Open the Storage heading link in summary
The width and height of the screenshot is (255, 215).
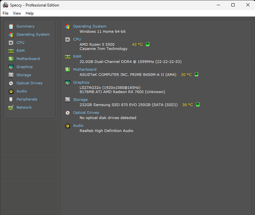80,100
